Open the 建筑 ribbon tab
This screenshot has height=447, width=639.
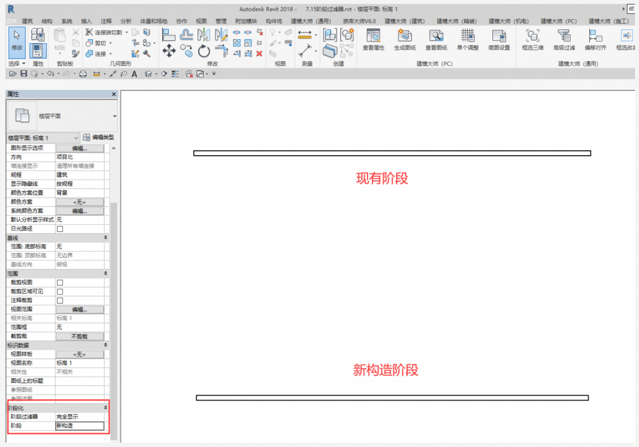[27, 21]
